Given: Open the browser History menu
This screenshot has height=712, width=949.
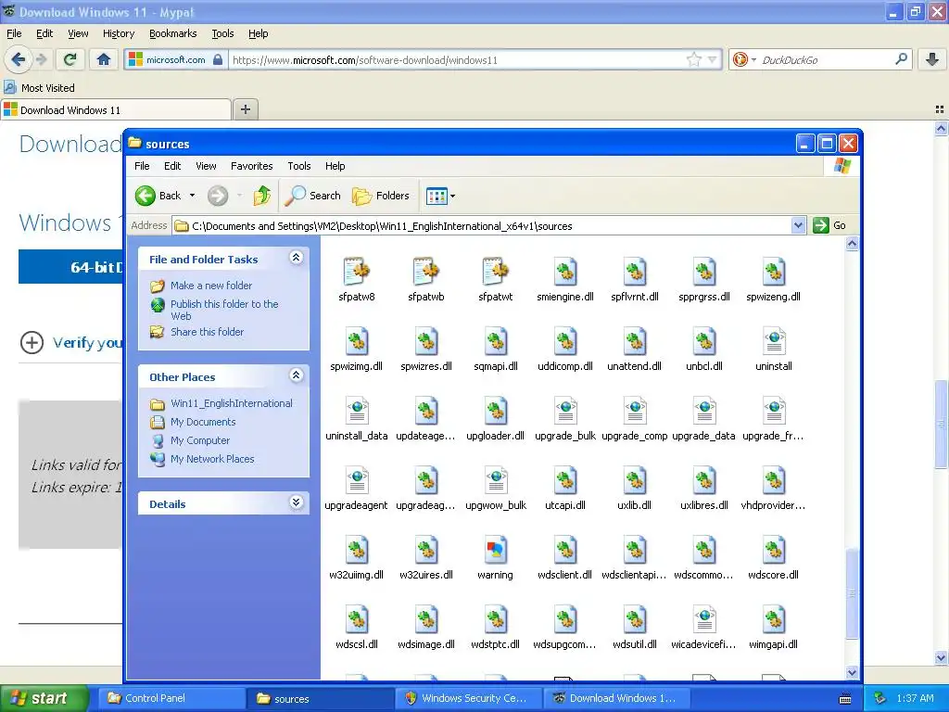Looking at the screenshot, I should pyautogui.click(x=119, y=33).
